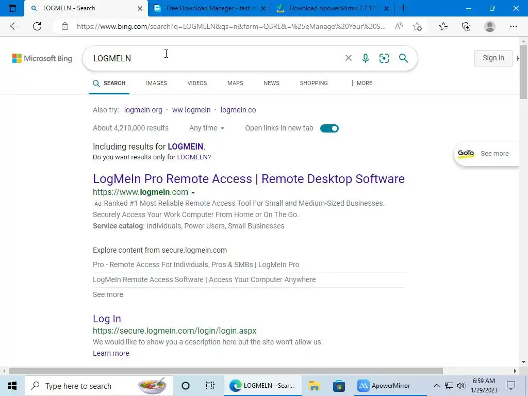Viewport: 528px width, 396px height.
Task: Open volume control tray icon
Action: (x=461, y=386)
